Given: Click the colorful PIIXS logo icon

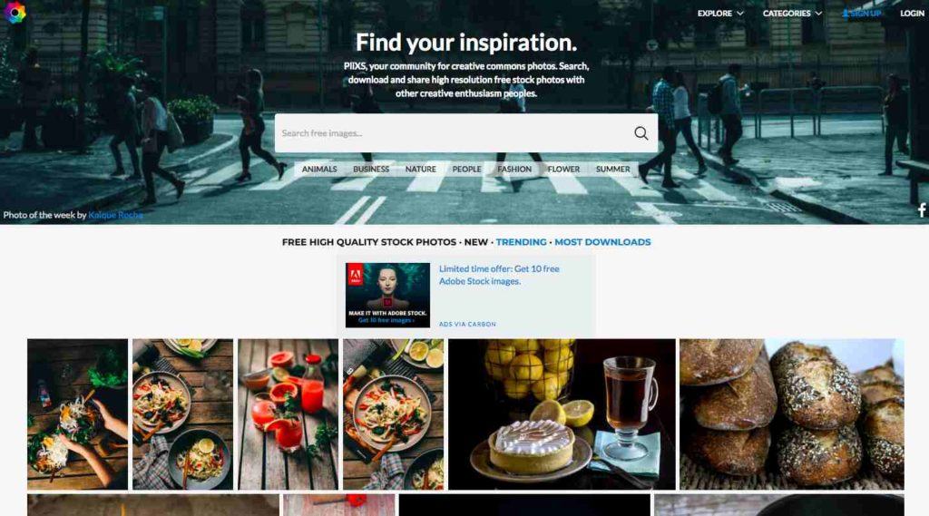Looking at the screenshot, I should click(x=15, y=13).
